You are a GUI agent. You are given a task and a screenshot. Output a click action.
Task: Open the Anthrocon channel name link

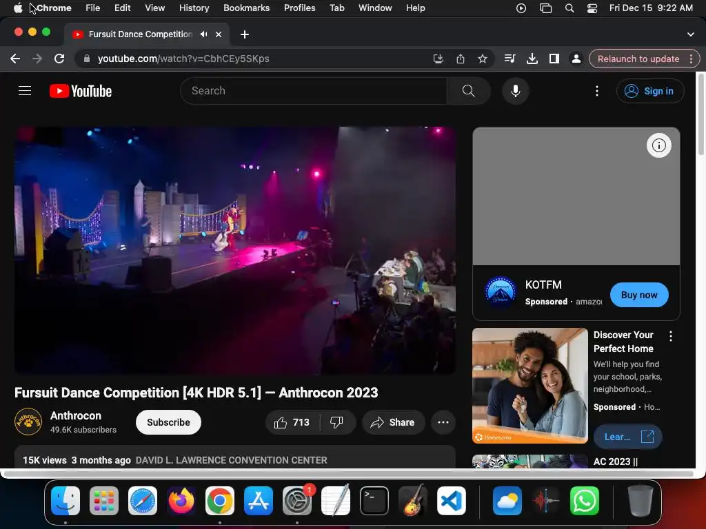coord(76,415)
